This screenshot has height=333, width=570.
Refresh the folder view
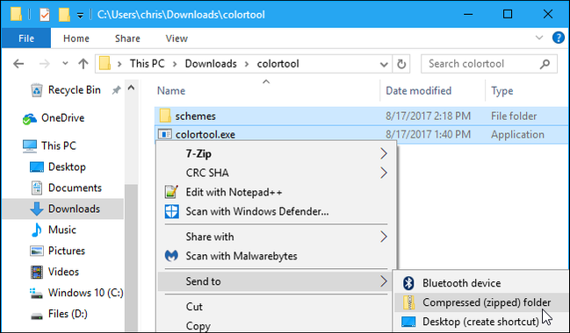tap(401, 64)
